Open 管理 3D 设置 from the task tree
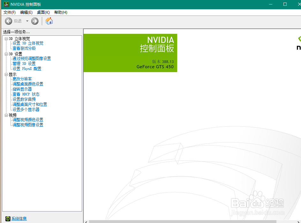 click(x=24, y=63)
